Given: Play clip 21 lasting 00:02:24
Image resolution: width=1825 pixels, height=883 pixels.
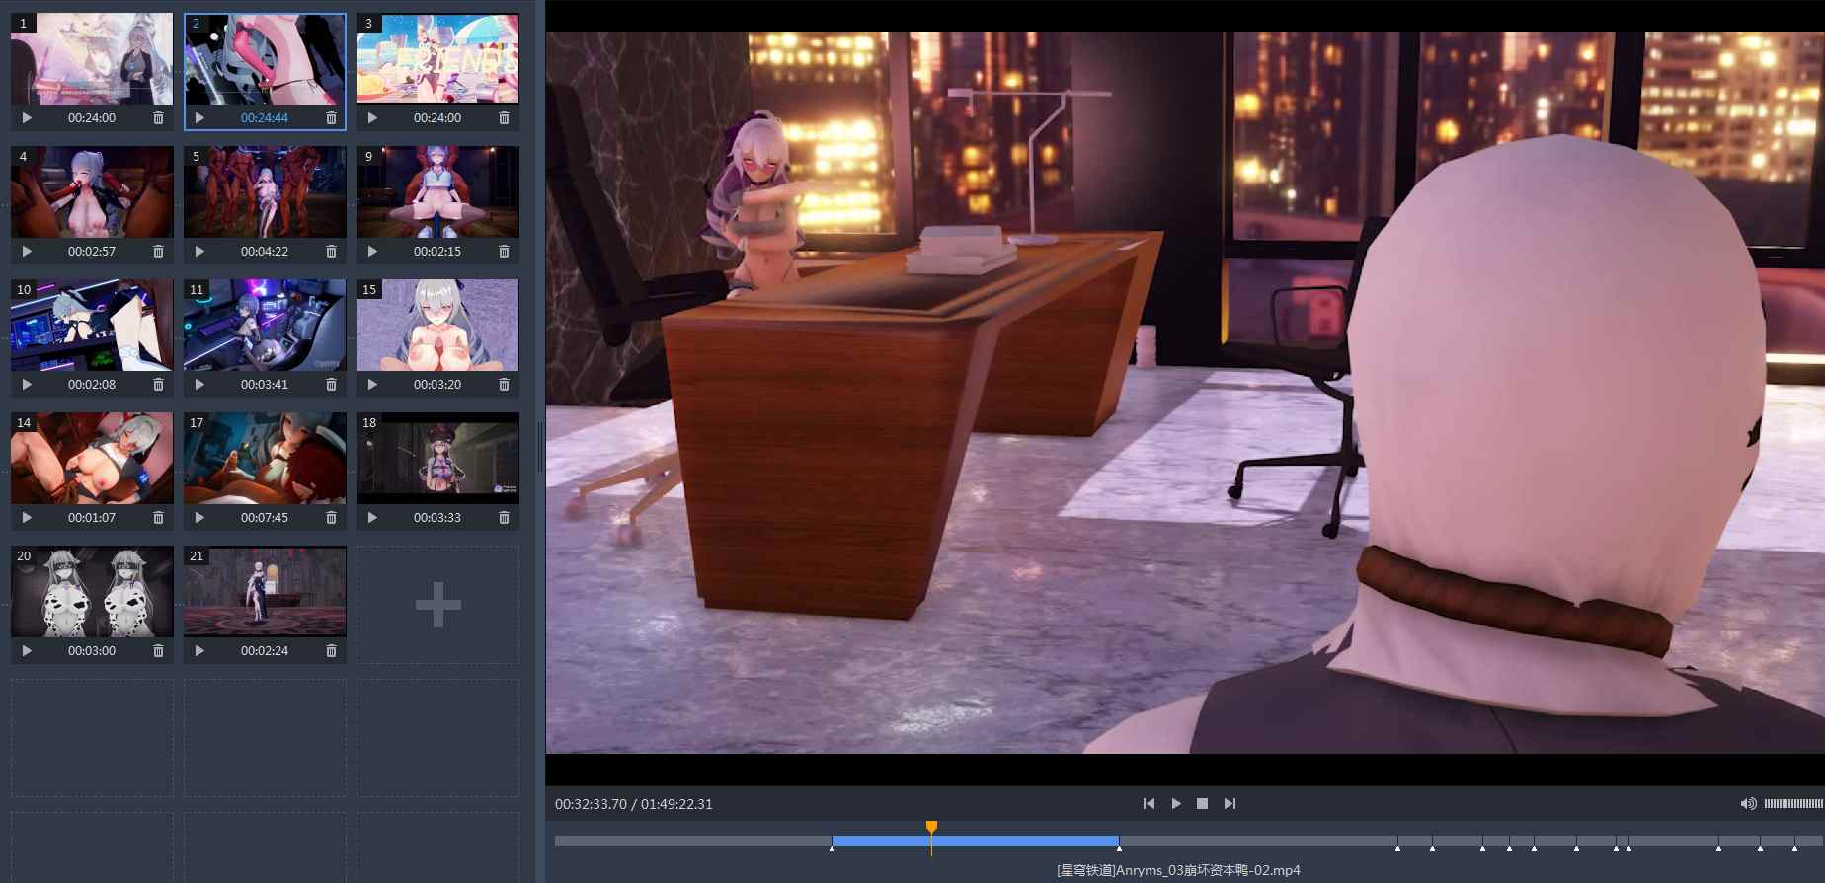Looking at the screenshot, I should point(199,651).
